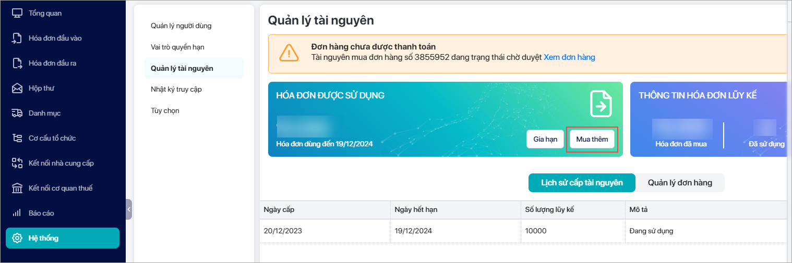Open Quản lý người dùng menu item

[x=181, y=26]
